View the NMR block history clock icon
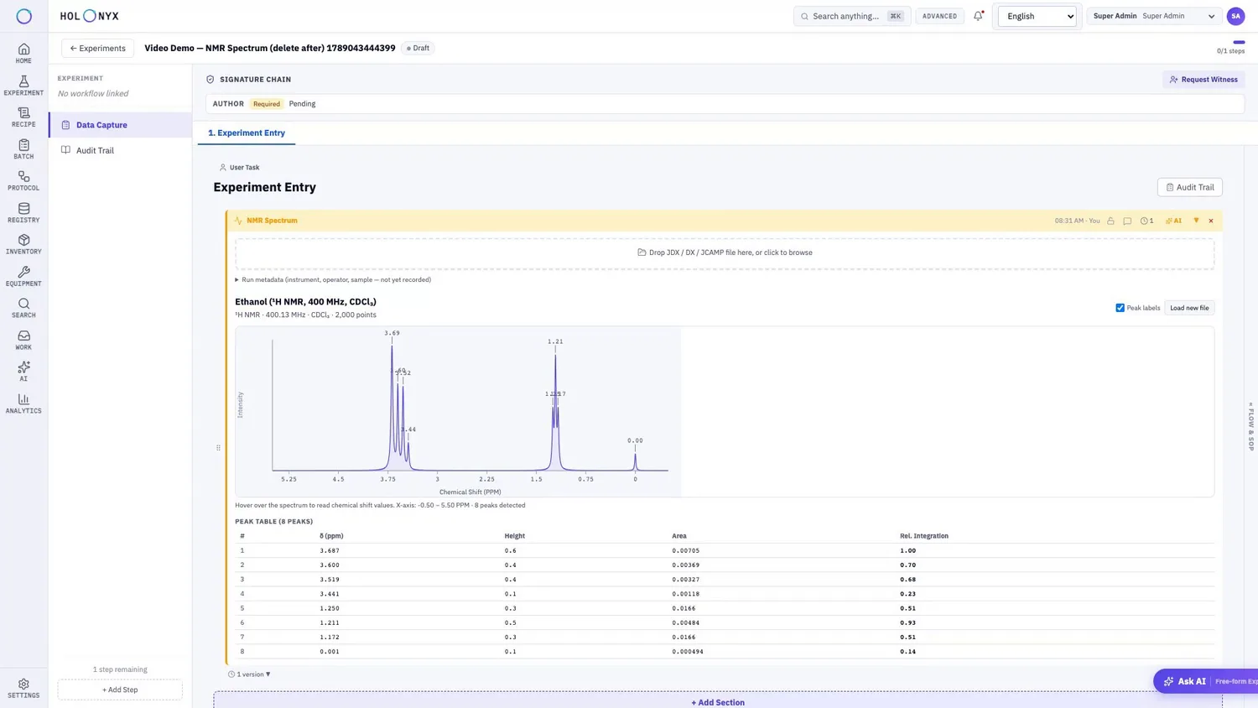The height and width of the screenshot is (708, 1258). (x=1146, y=221)
